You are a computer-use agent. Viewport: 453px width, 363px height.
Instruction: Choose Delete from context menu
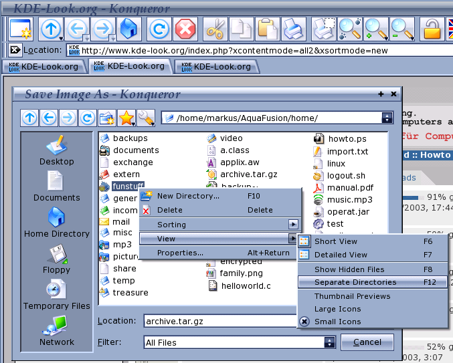click(220, 210)
